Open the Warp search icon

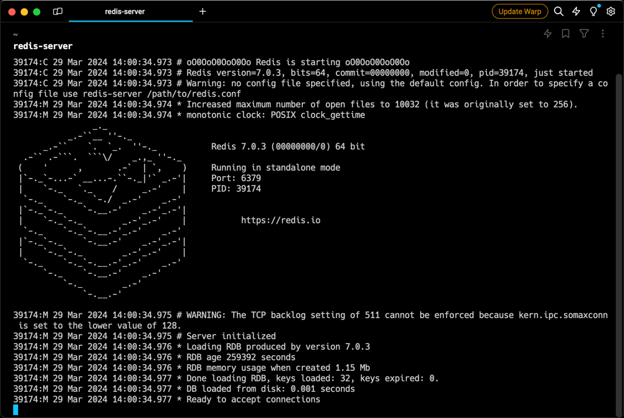point(558,12)
